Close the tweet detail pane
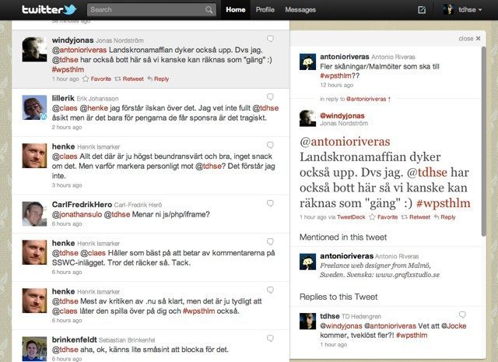The image size is (498, 362). (x=469, y=38)
